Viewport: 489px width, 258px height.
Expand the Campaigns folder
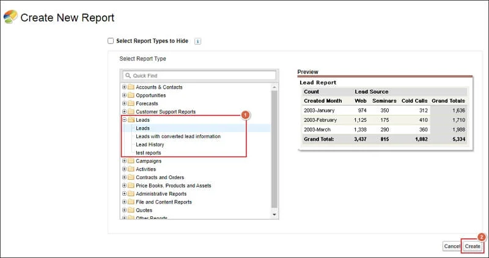[125, 161]
